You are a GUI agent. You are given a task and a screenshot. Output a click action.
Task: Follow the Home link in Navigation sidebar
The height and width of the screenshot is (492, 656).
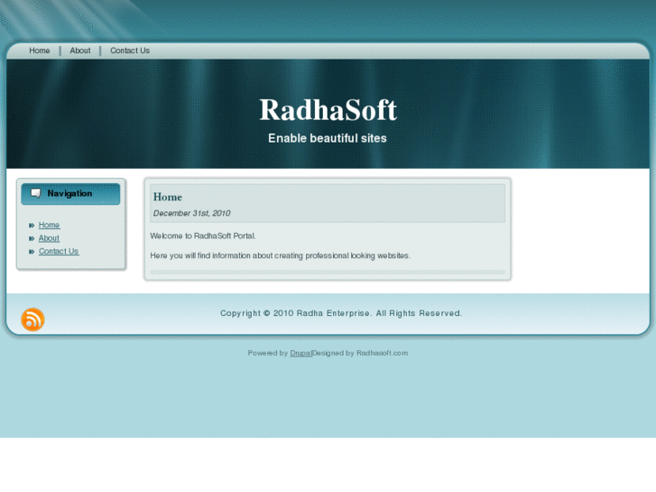tap(49, 225)
